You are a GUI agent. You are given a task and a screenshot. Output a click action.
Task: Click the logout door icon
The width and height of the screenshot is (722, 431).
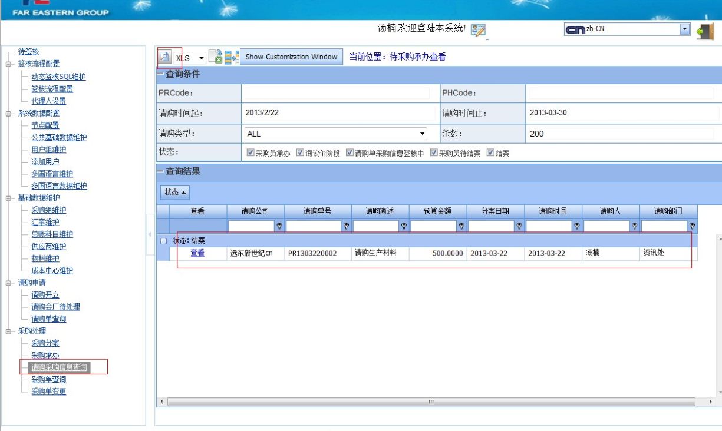pos(705,31)
